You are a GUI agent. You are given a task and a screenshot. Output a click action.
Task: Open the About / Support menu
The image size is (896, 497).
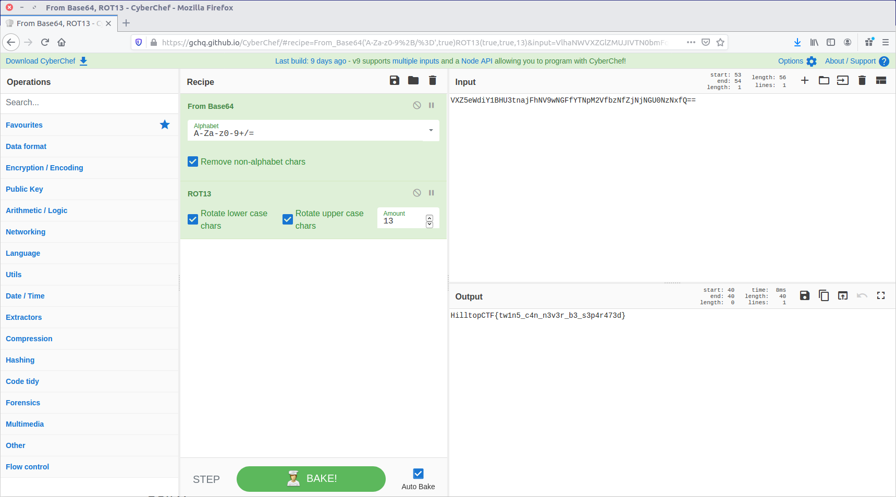(856, 61)
